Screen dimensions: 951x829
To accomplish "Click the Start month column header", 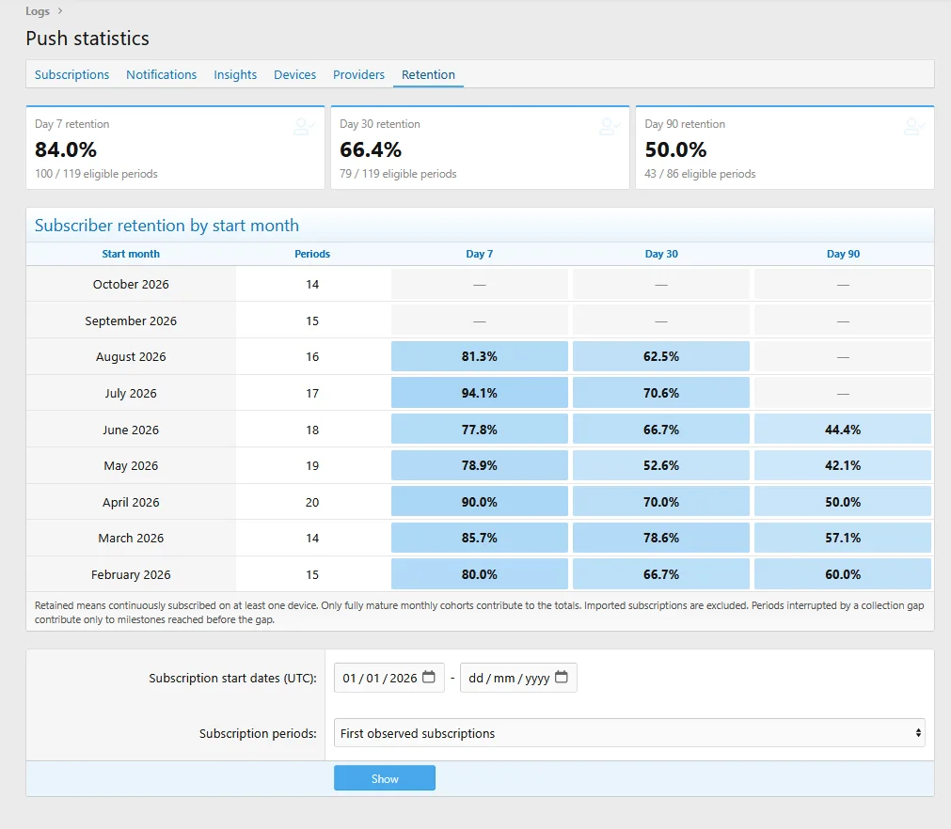I will (131, 254).
